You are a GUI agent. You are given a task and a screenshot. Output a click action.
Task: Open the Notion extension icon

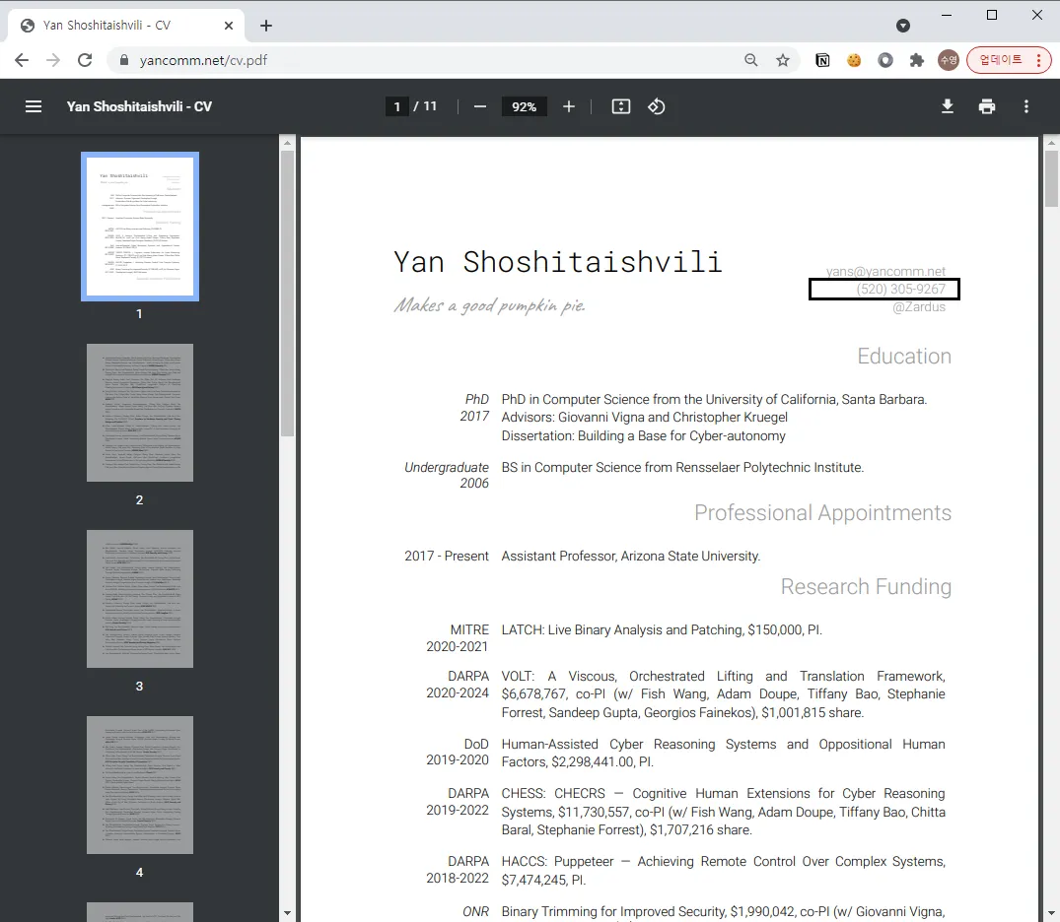[x=822, y=60]
